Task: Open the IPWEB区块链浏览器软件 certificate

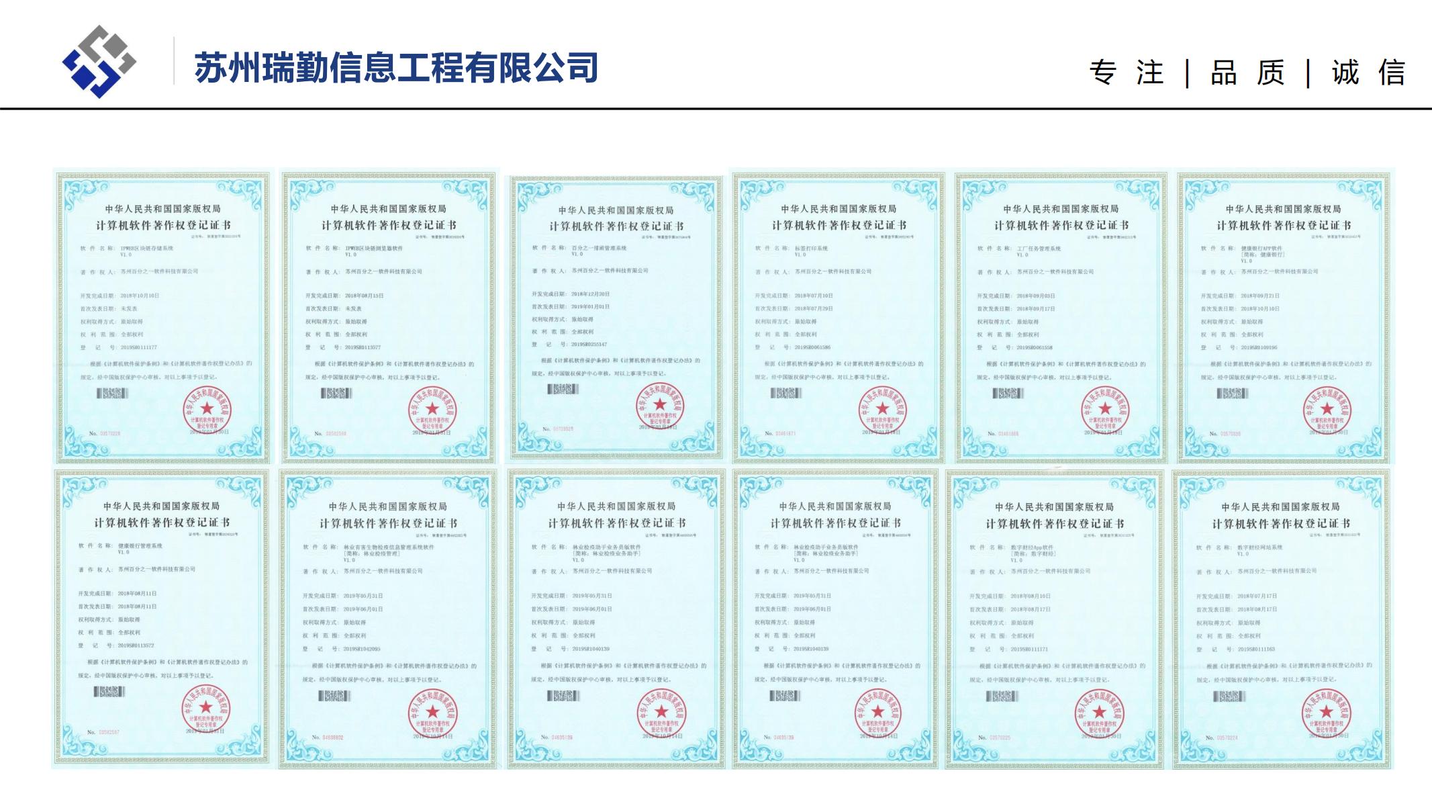Action: pos(389,316)
